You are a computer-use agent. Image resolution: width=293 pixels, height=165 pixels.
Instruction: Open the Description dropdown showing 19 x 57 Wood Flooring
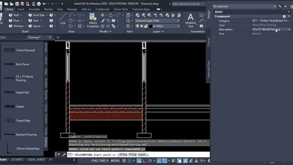[289, 29]
